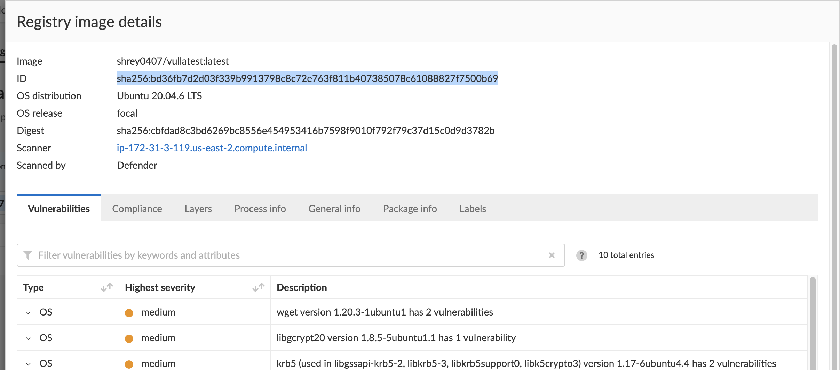Select the General info tab
The height and width of the screenshot is (370, 840).
click(x=334, y=209)
